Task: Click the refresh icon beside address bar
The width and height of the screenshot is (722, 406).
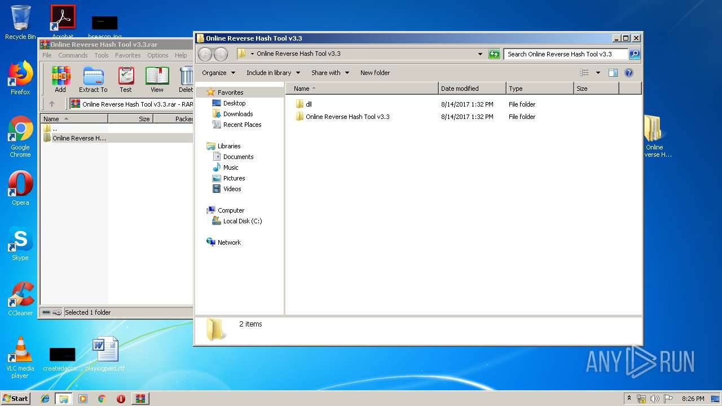Action: coord(494,54)
